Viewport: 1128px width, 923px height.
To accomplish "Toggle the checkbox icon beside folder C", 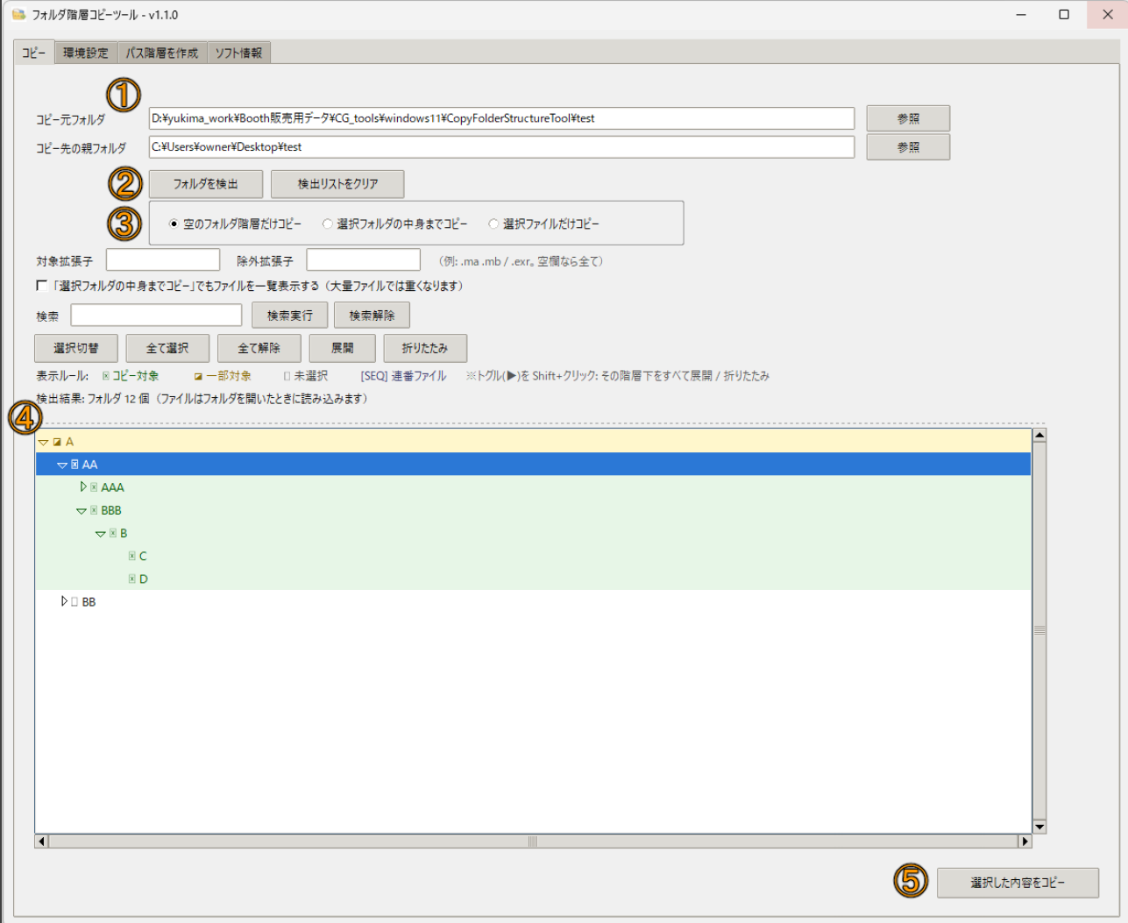I will click(x=132, y=556).
